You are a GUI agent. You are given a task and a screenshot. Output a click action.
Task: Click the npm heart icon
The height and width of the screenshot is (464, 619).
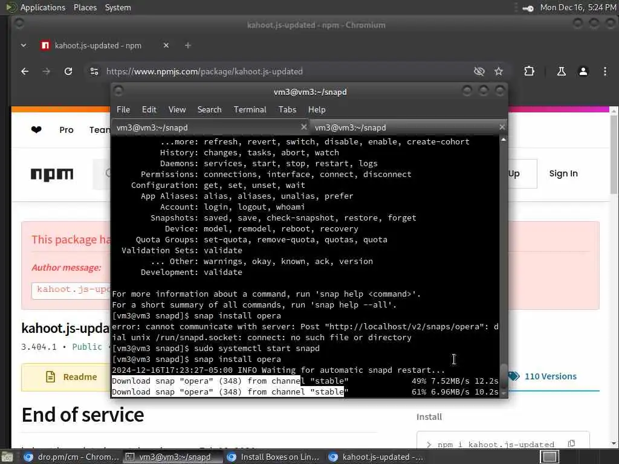coord(36,129)
